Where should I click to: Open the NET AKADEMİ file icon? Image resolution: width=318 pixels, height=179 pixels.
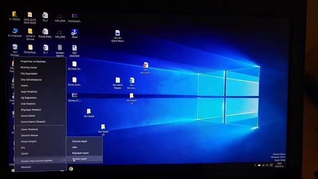click(x=75, y=51)
